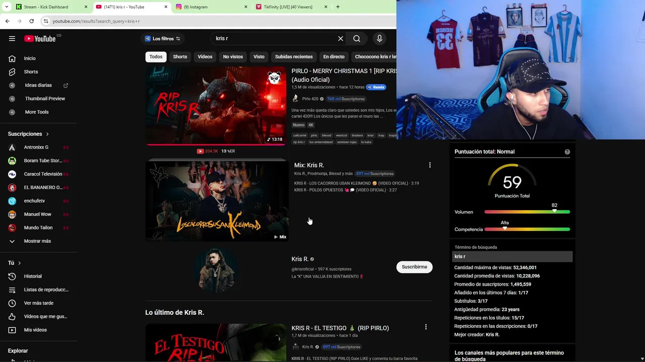Click the Volumen score slider bar
This screenshot has width=645, height=362.
coord(527,212)
